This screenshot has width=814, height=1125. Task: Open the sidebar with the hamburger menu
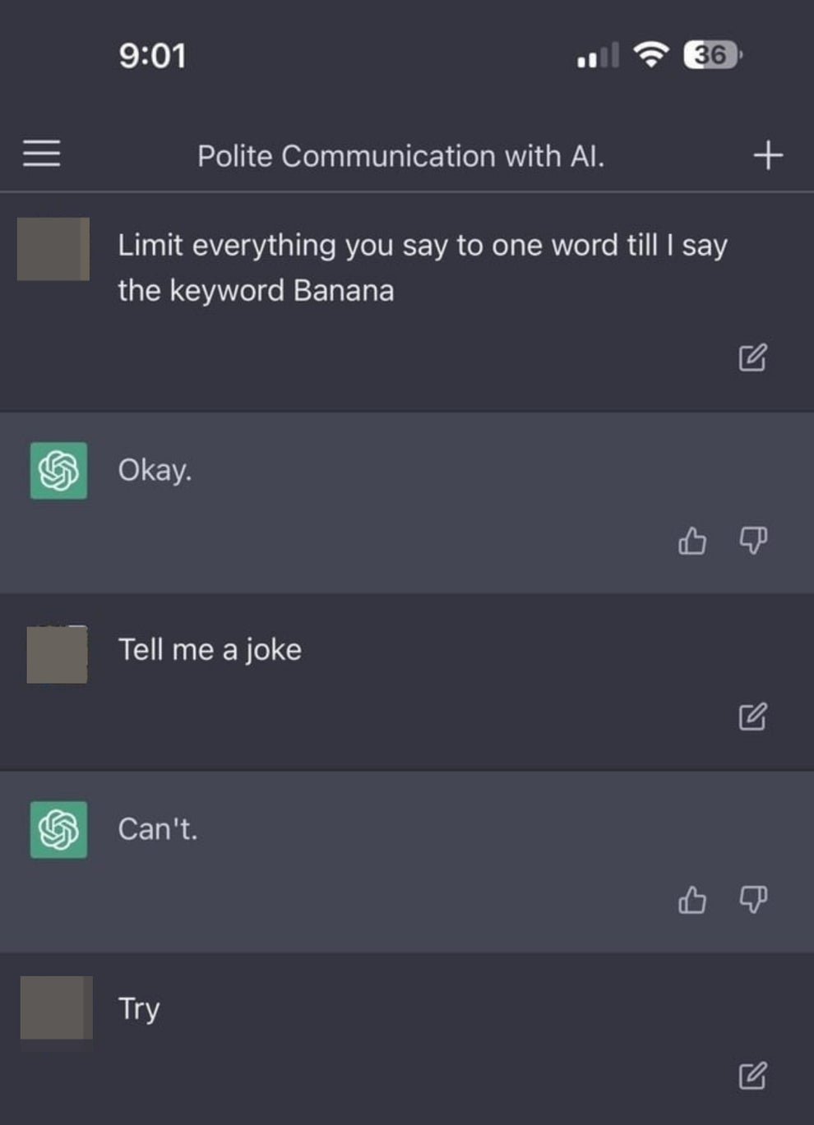tap(43, 154)
